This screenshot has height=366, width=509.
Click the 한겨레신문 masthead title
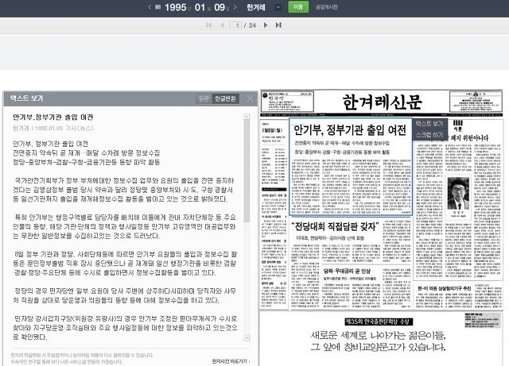[x=382, y=102]
